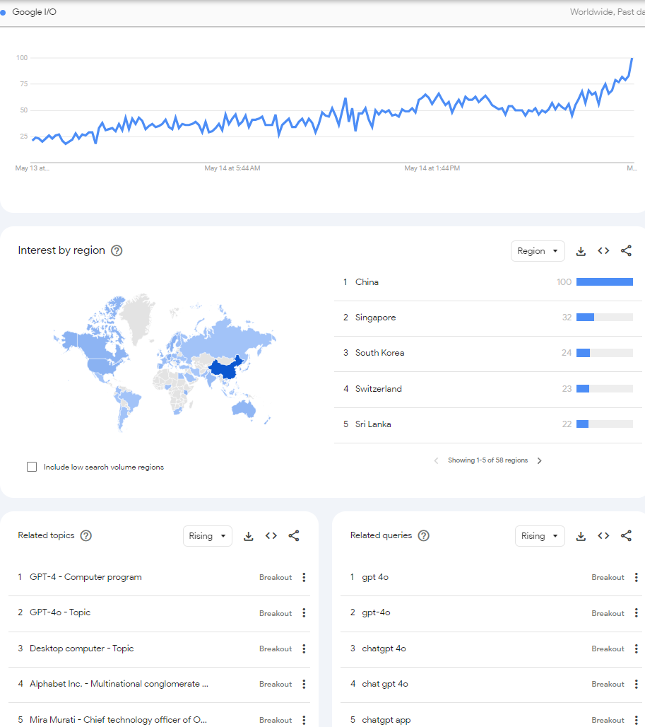645x727 pixels.
Task: Open Desktop computer - Topic entry
Action: pyautogui.click(x=81, y=649)
